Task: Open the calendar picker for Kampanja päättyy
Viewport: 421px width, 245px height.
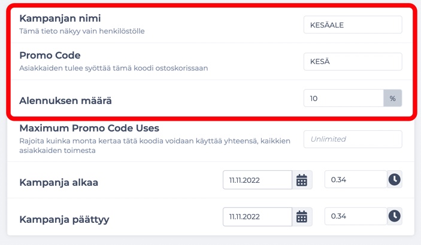Action: point(302,216)
